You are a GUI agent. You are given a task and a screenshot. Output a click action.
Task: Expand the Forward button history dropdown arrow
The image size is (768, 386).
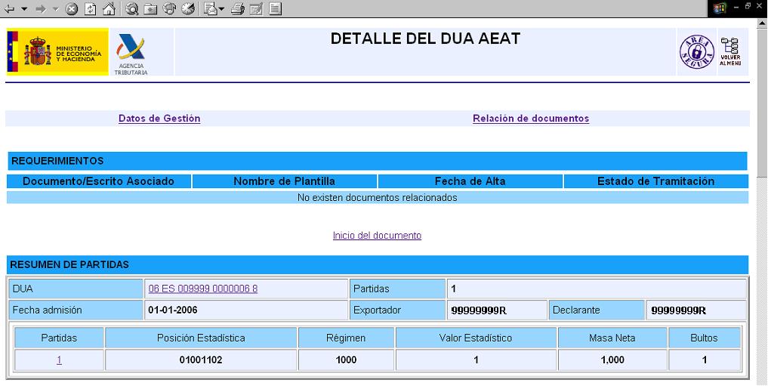pyautogui.click(x=55, y=9)
